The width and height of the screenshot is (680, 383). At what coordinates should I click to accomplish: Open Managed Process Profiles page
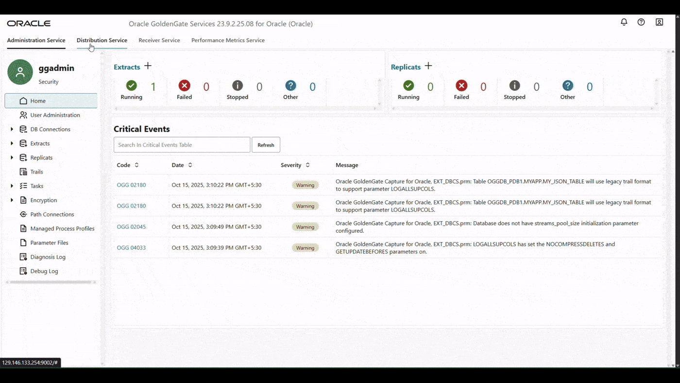point(62,228)
